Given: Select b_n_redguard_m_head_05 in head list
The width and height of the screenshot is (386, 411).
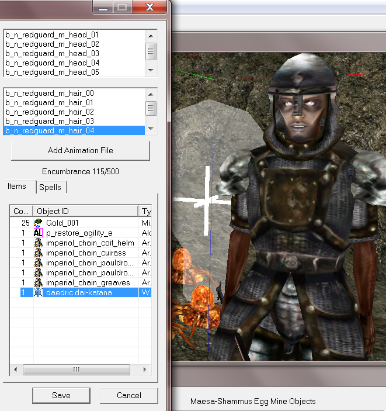Looking at the screenshot, I should coord(75,72).
